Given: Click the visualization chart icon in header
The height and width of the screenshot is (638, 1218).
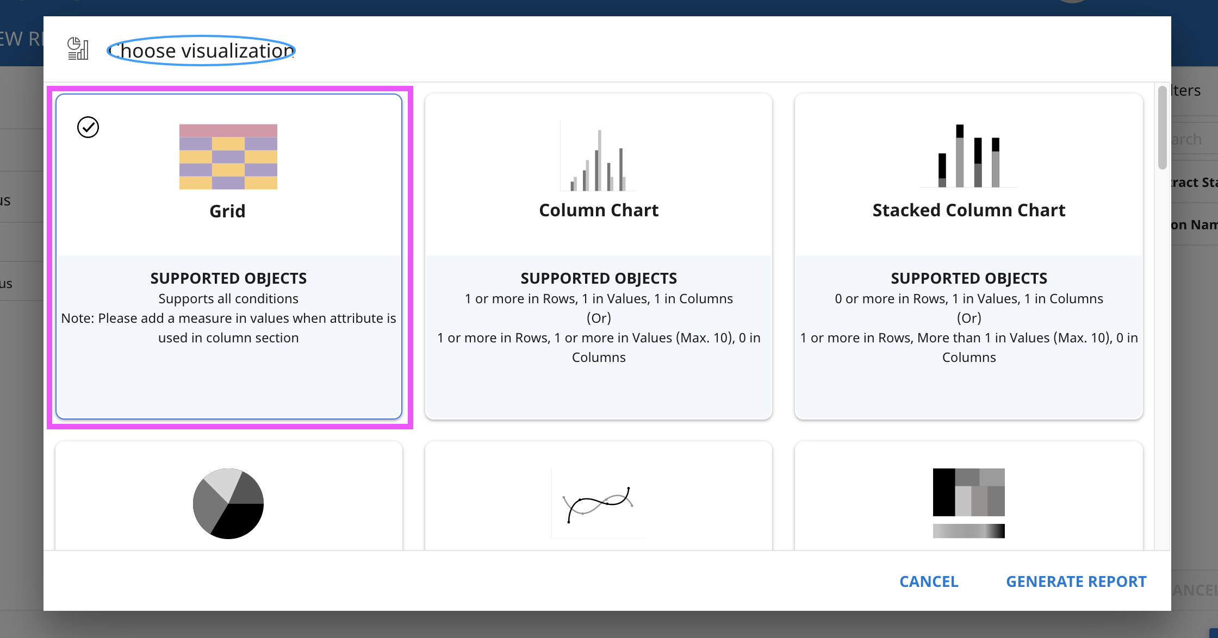Looking at the screenshot, I should (78, 49).
